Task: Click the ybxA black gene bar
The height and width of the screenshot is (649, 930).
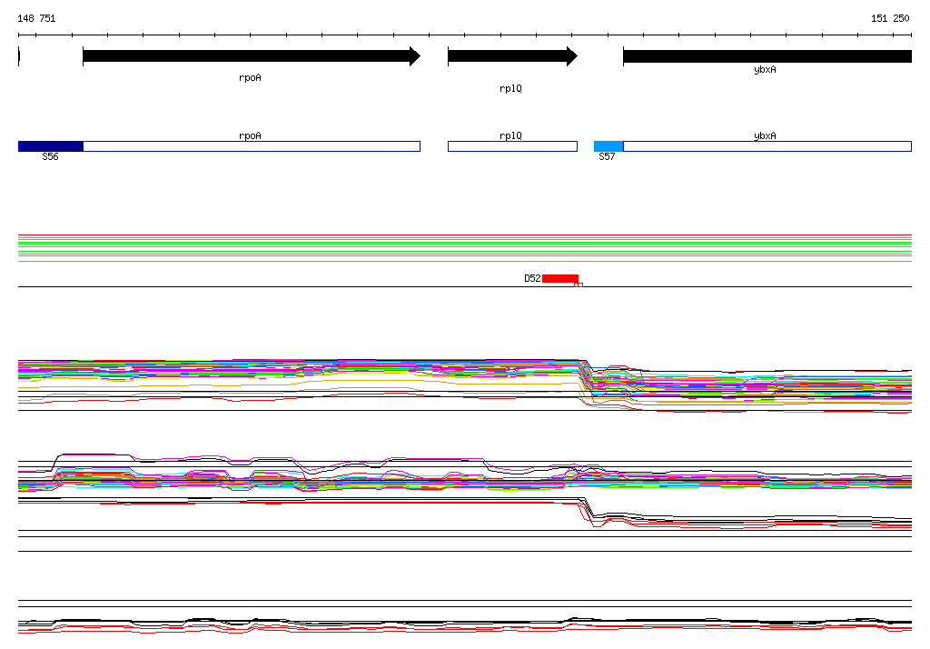Action: [767, 56]
